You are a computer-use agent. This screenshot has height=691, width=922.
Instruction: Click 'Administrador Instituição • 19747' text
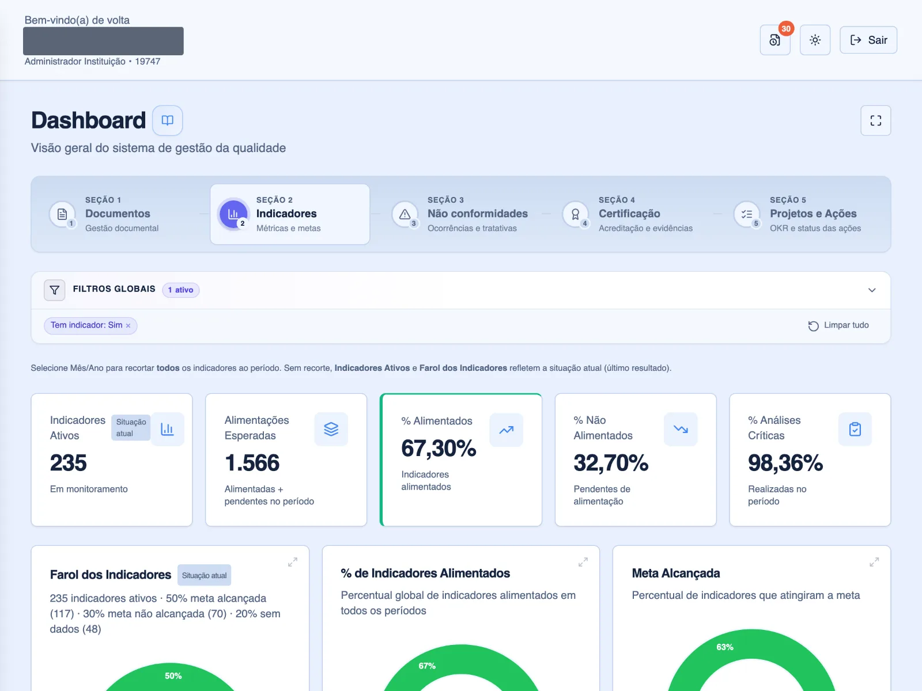click(x=93, y=62)
